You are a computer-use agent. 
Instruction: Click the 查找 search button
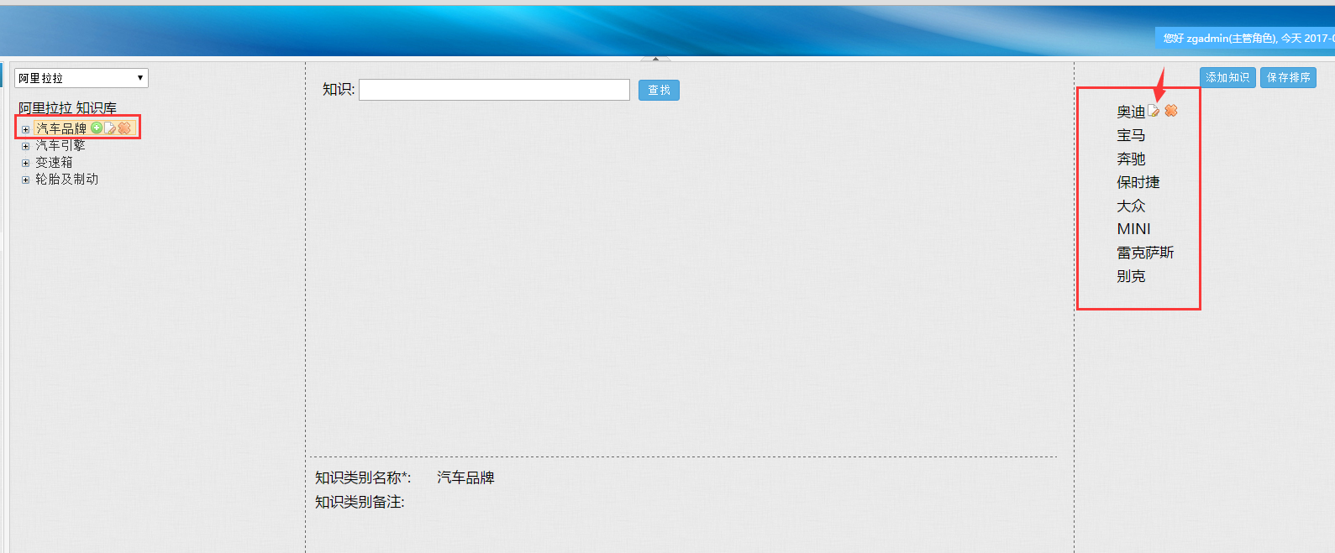[x=659, y=90]
